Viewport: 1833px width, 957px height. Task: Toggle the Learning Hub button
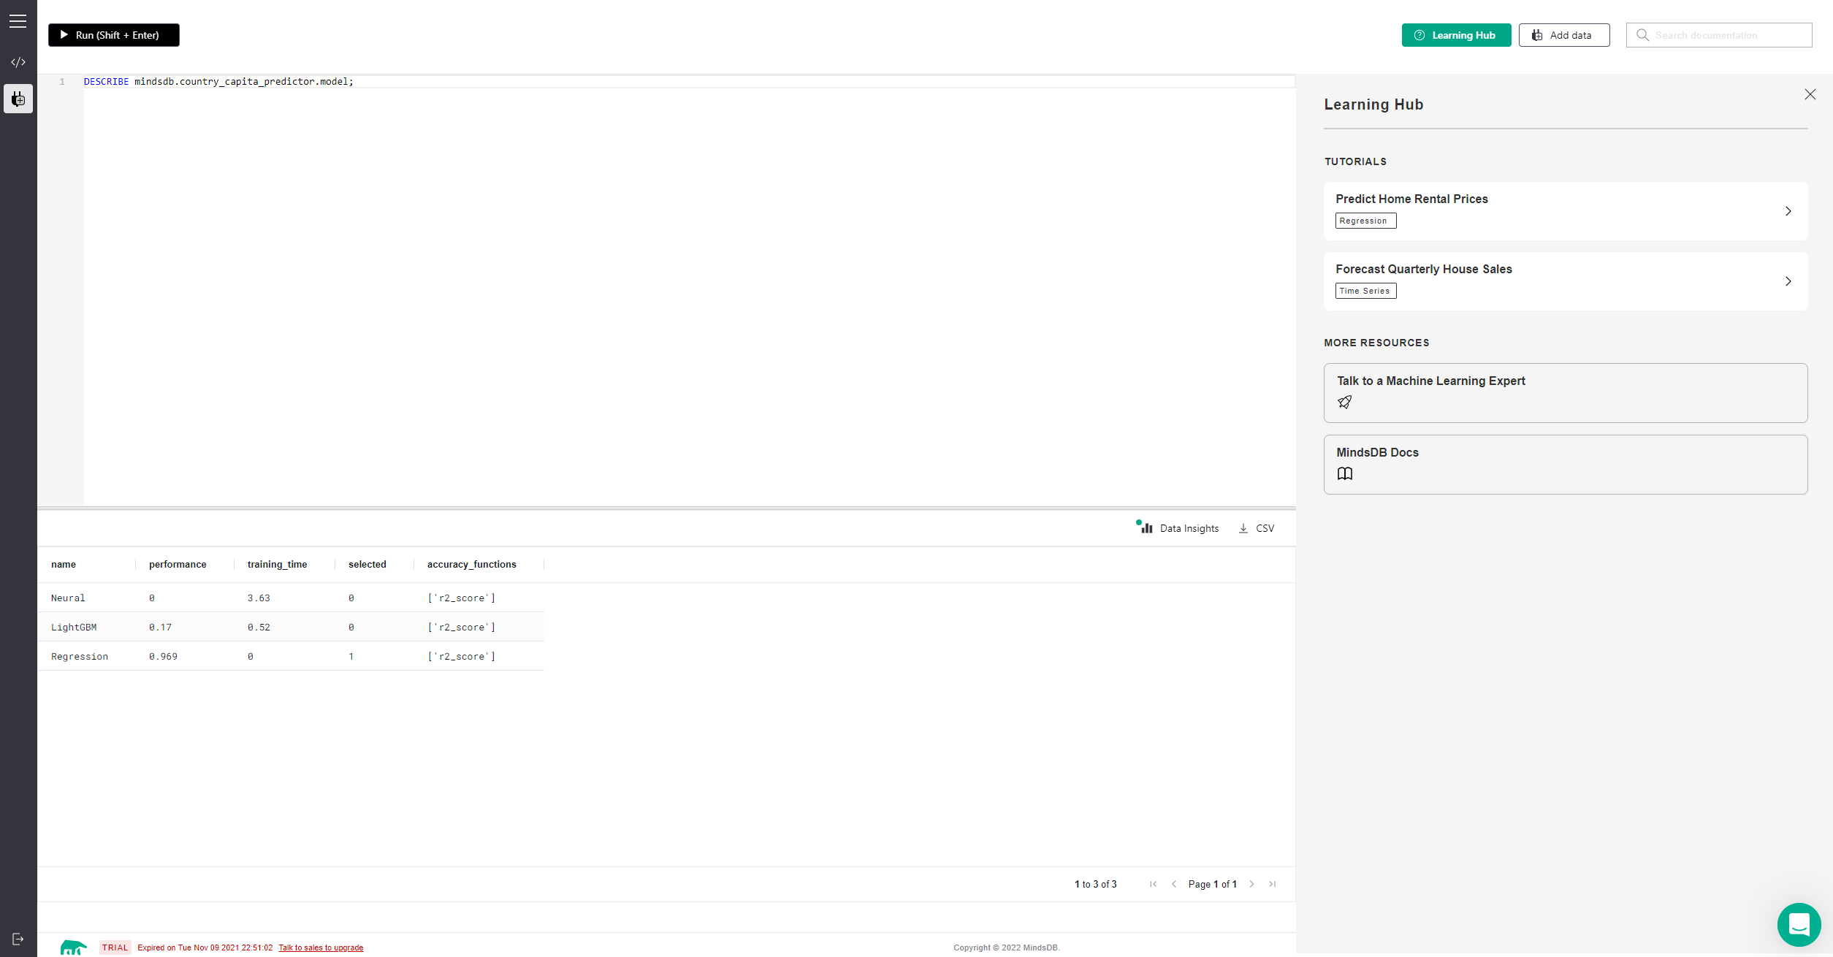(1455, 35)
